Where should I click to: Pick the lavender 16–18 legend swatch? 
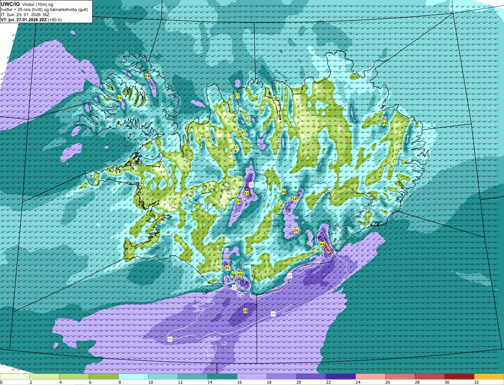252,377
